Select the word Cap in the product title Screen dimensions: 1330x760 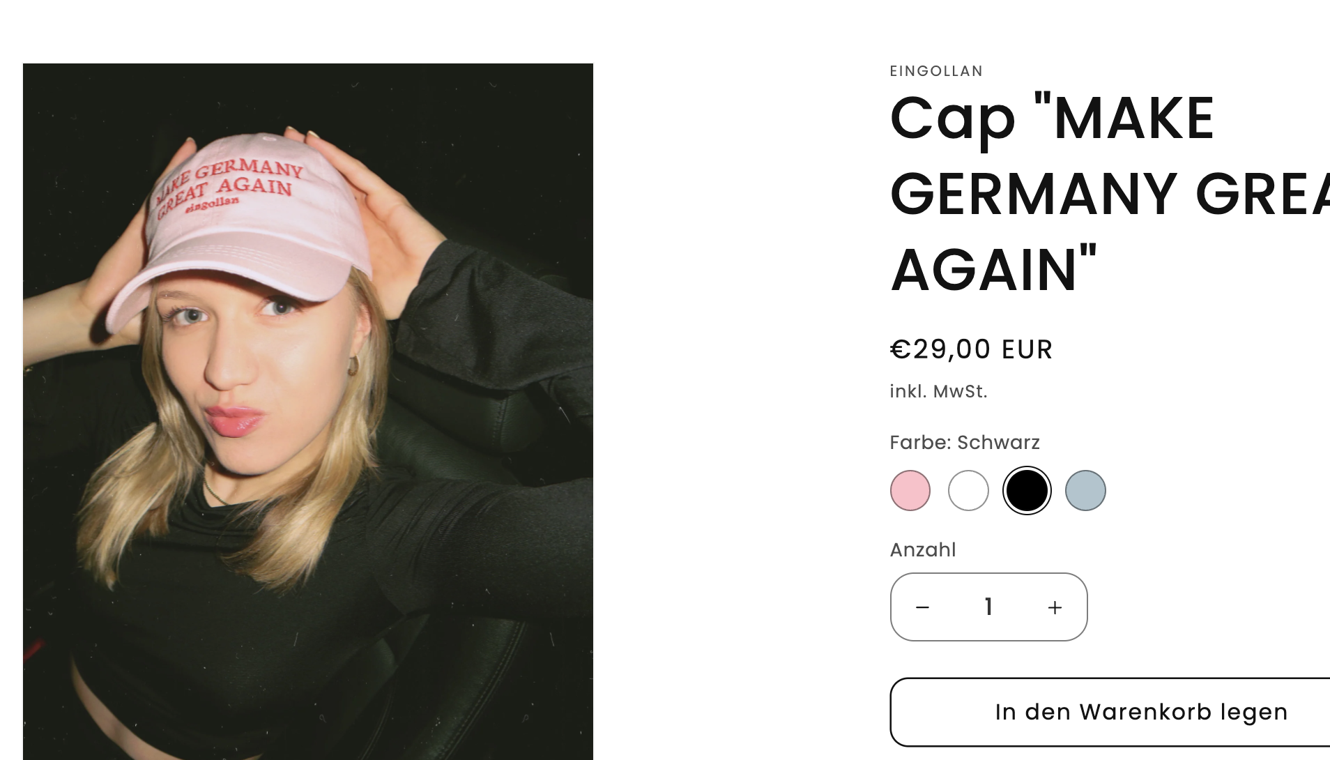[952, 119]
